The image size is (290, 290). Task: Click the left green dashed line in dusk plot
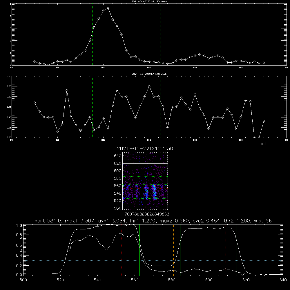pyautogui.click(x=92, y=107)
